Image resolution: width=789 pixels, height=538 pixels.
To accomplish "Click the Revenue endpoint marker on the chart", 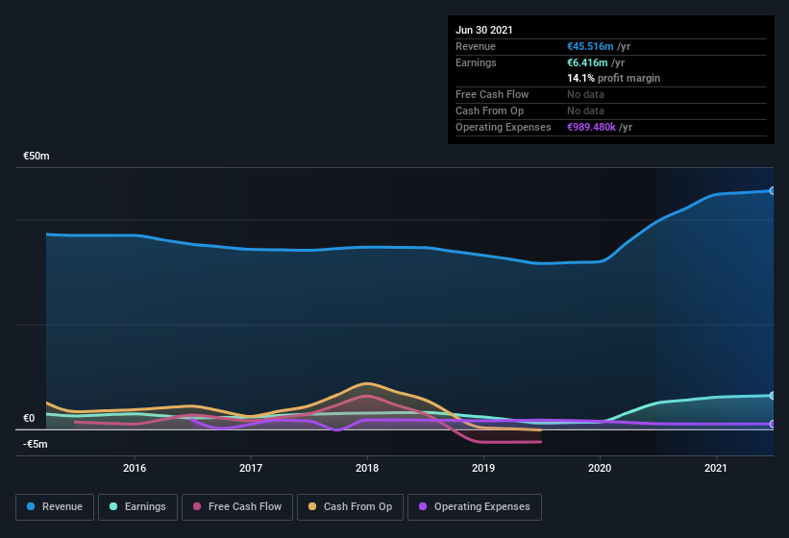I will tap(773, 190).
